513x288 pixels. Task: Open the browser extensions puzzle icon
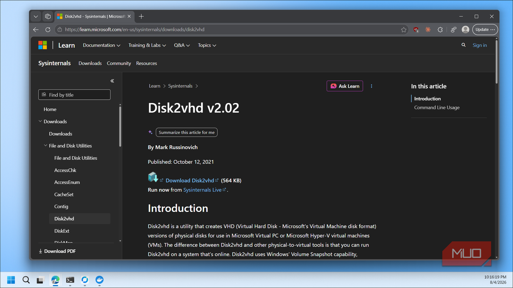click(440, 30)
